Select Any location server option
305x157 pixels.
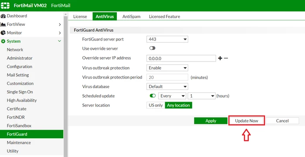click(178, 105)
